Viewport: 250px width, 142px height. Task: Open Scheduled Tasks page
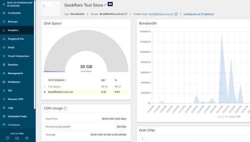coord(17,117)
